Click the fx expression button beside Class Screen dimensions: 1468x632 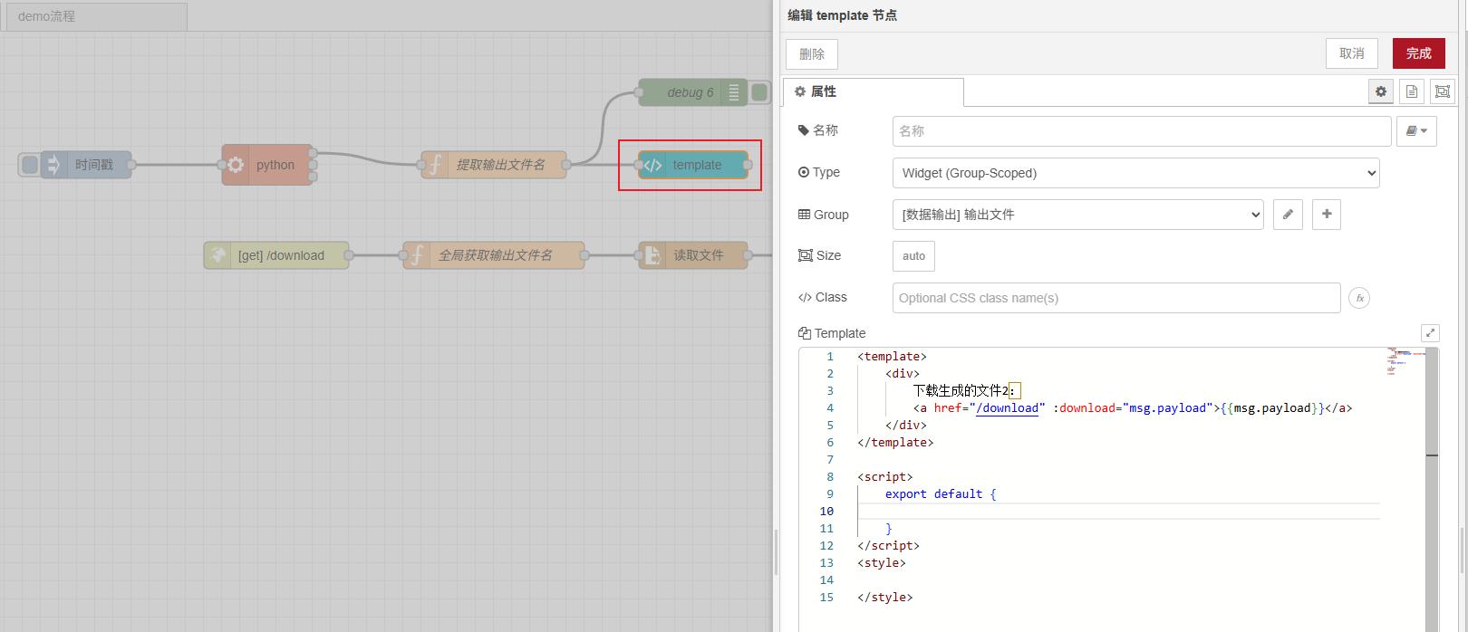coord(1359,298)
